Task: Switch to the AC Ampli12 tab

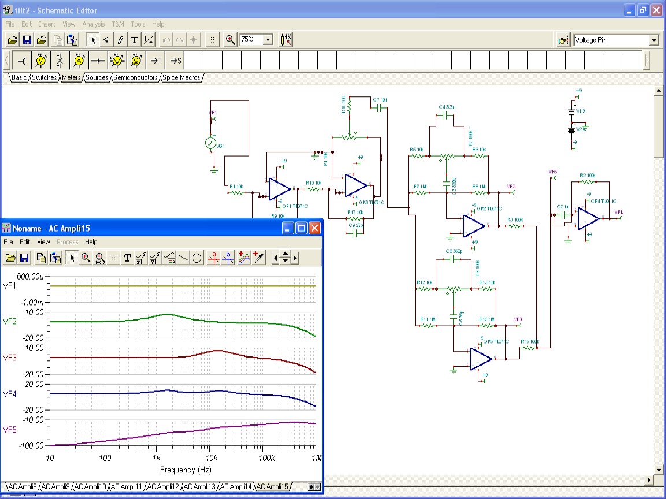Action: coord(163,487)
